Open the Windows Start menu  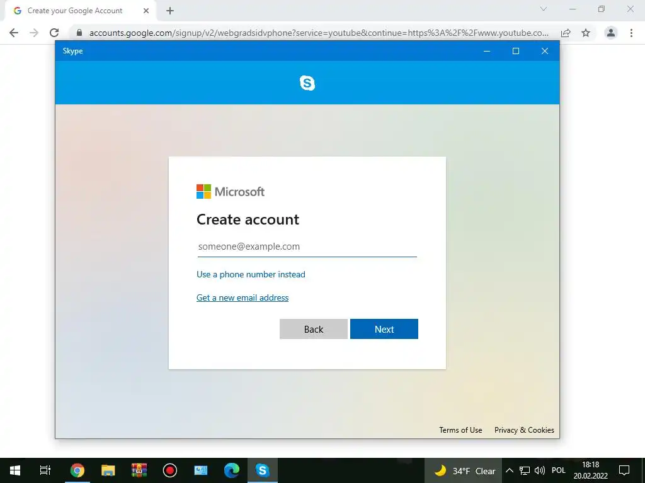[x=15, y=470]
